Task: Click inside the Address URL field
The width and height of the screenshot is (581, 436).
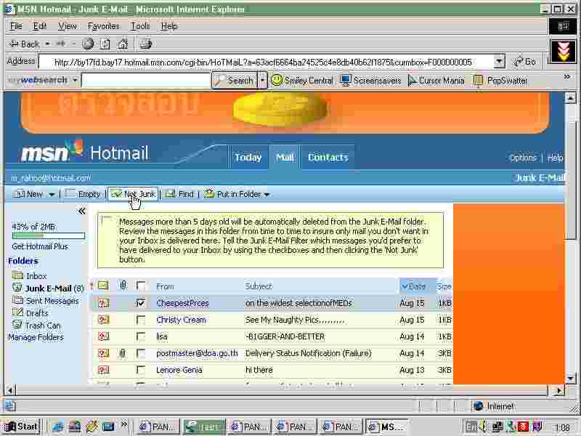Action: pos(266,62)
